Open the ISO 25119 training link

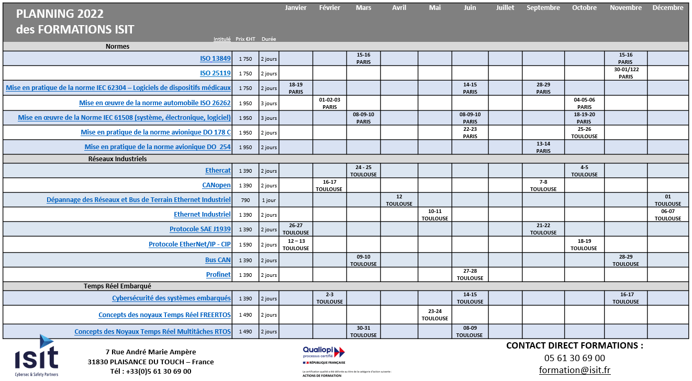[x=215, y=73]
